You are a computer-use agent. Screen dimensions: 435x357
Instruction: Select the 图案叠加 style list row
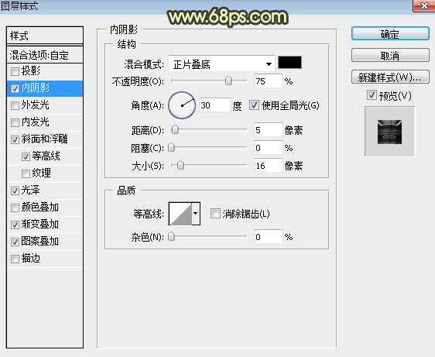click(45, 242)
